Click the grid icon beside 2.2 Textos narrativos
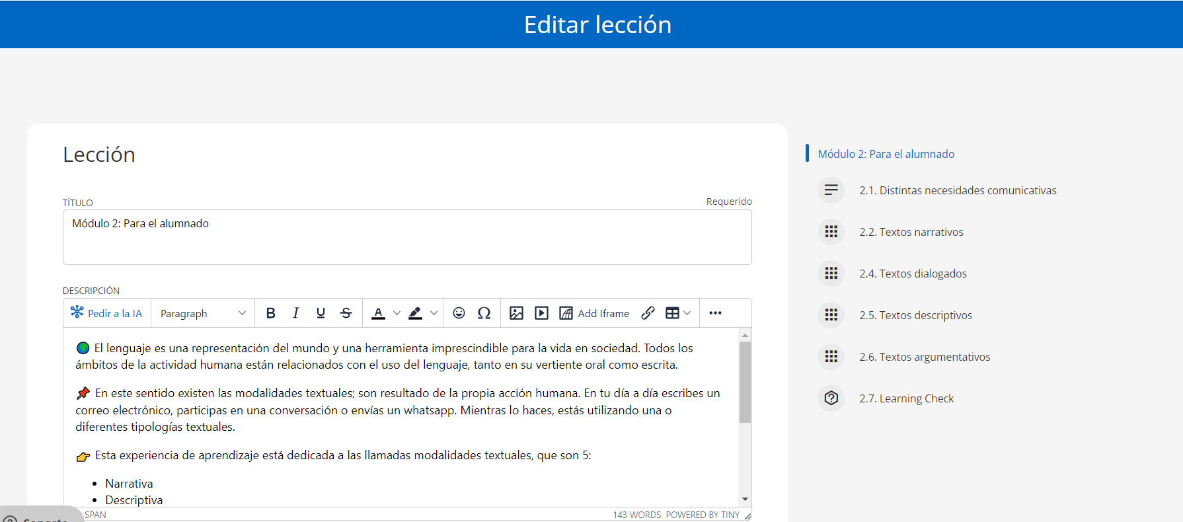The height and width of the screenshot is (522, 1183). click(x=831, y=232)
